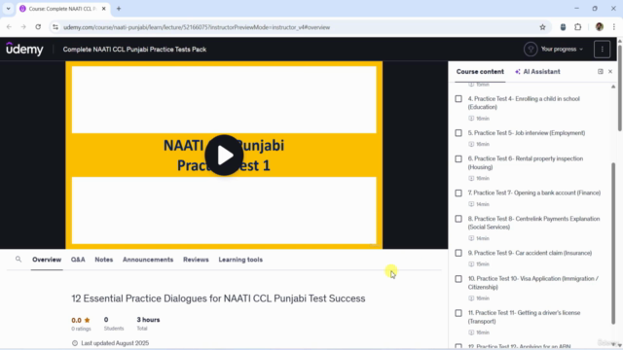This screenshot has width=623, height=350.
Task: Mark Practice Test 8 Centrelink Payments complete
Action: (458, 219)
